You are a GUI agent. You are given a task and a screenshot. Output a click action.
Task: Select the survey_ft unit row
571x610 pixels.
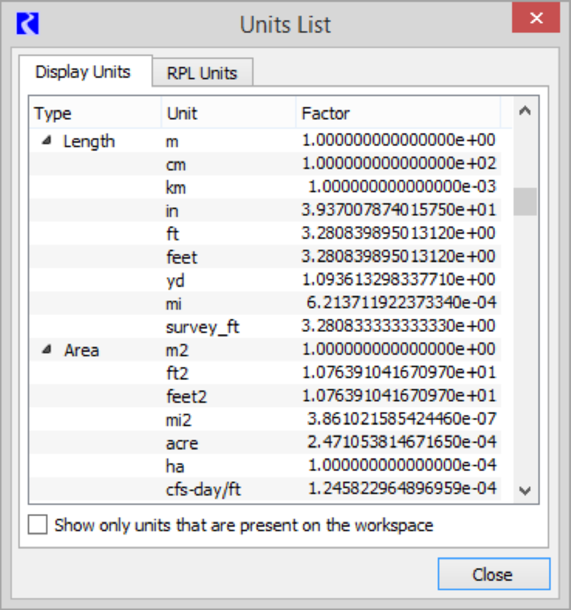(203, 327)
